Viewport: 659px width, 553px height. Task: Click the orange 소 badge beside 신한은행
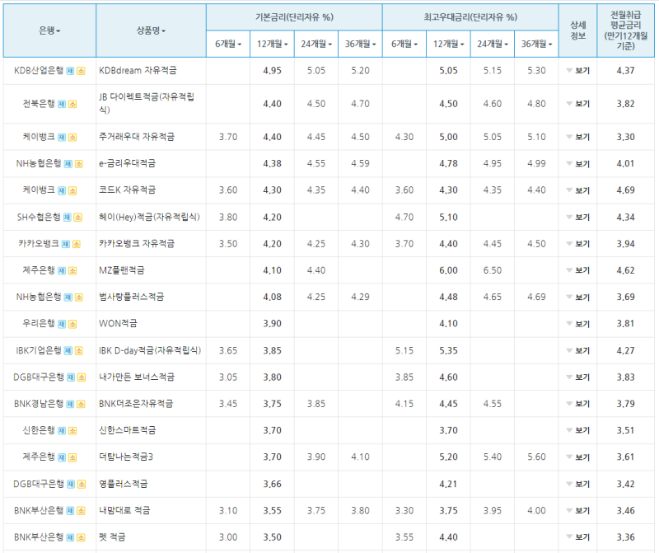coord(72,431)
